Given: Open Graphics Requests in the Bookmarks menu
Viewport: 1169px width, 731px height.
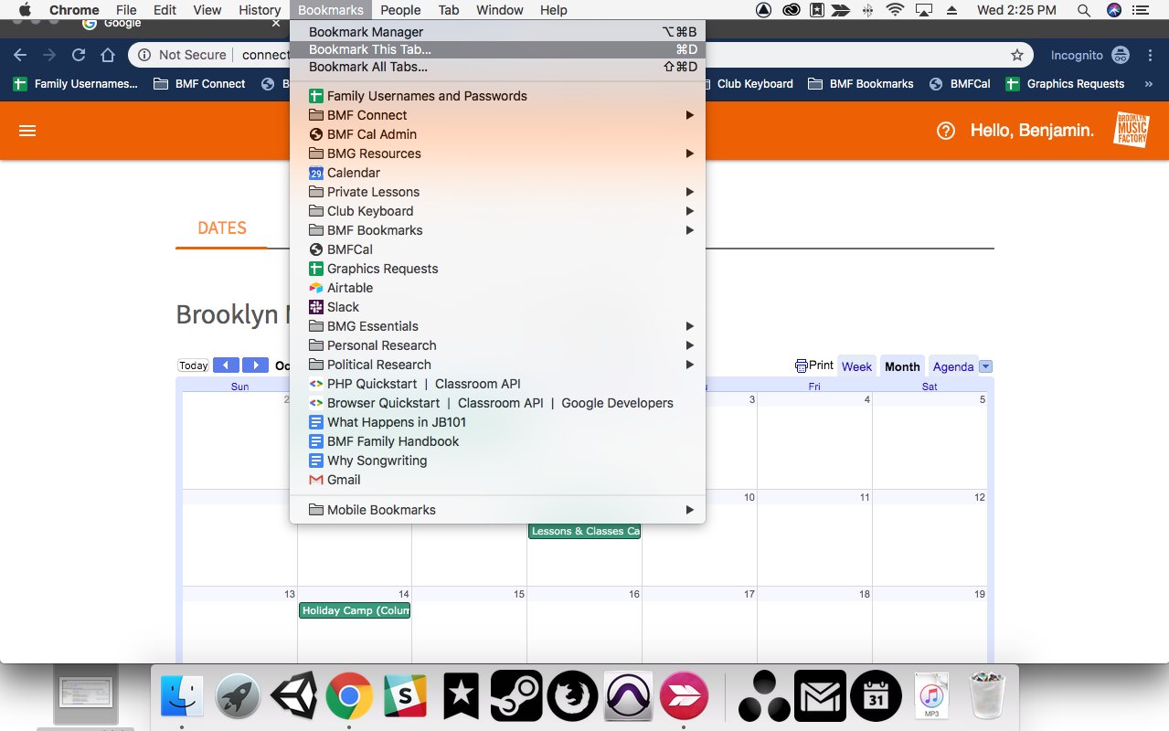Looking at the screenshot, I should [497, 269].
